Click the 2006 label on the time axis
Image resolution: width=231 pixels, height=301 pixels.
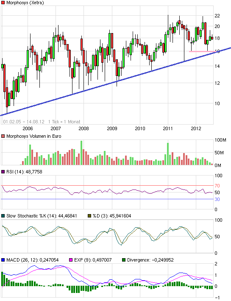coord(28,128)
